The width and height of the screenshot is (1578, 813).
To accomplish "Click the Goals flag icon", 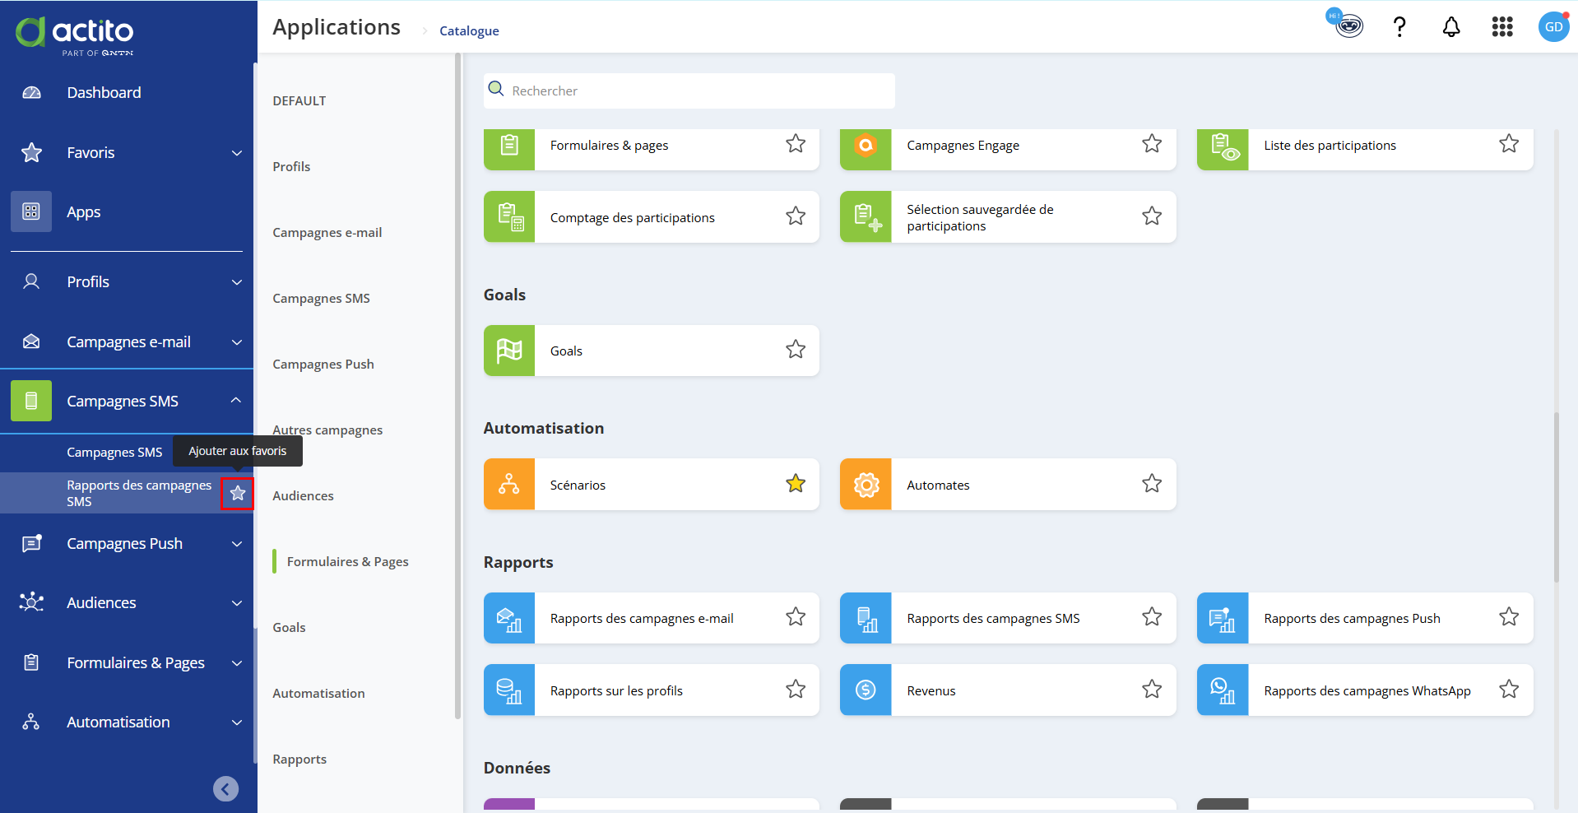I will pos(509,351).
